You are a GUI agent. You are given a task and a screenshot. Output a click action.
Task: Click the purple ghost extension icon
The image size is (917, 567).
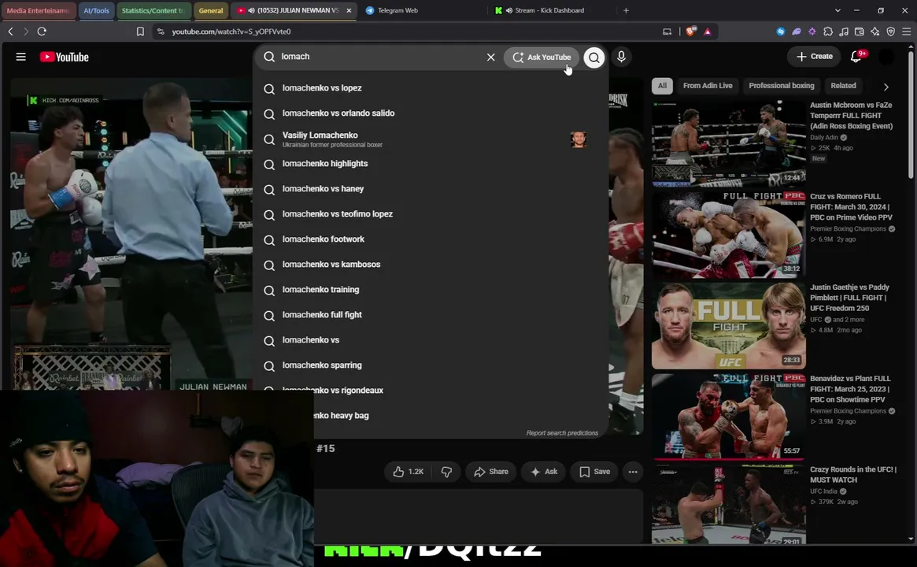pyautogui.click(x=797, y=31)
